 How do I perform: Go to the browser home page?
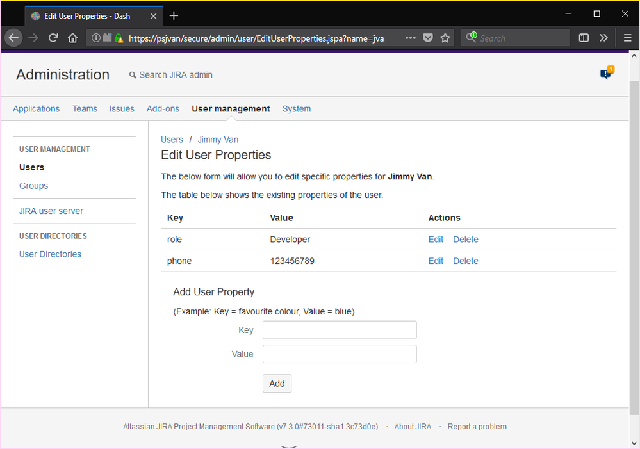73,38
